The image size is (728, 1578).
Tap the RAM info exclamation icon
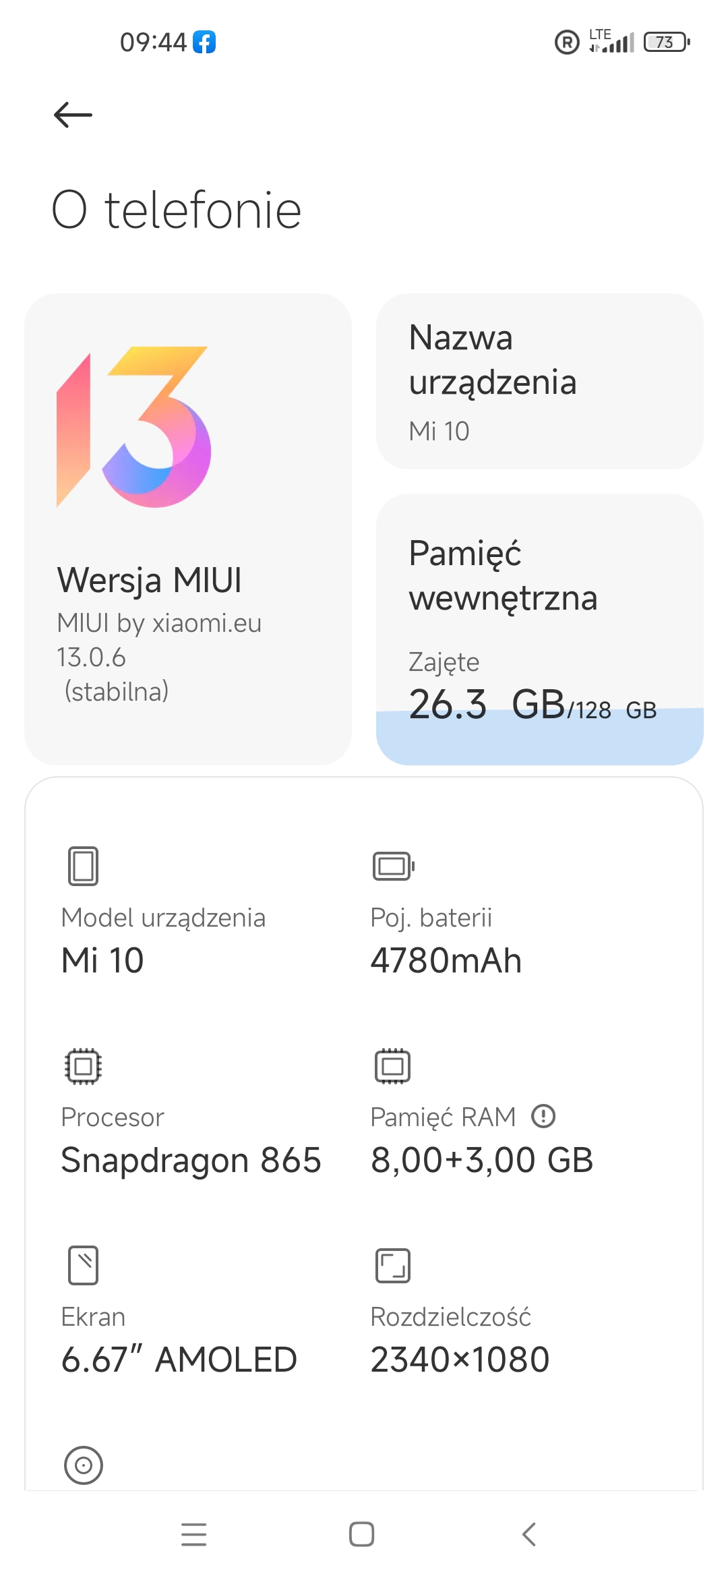pos(543,1116)
